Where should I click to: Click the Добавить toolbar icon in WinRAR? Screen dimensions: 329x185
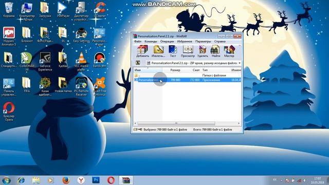tap(142, 51)
